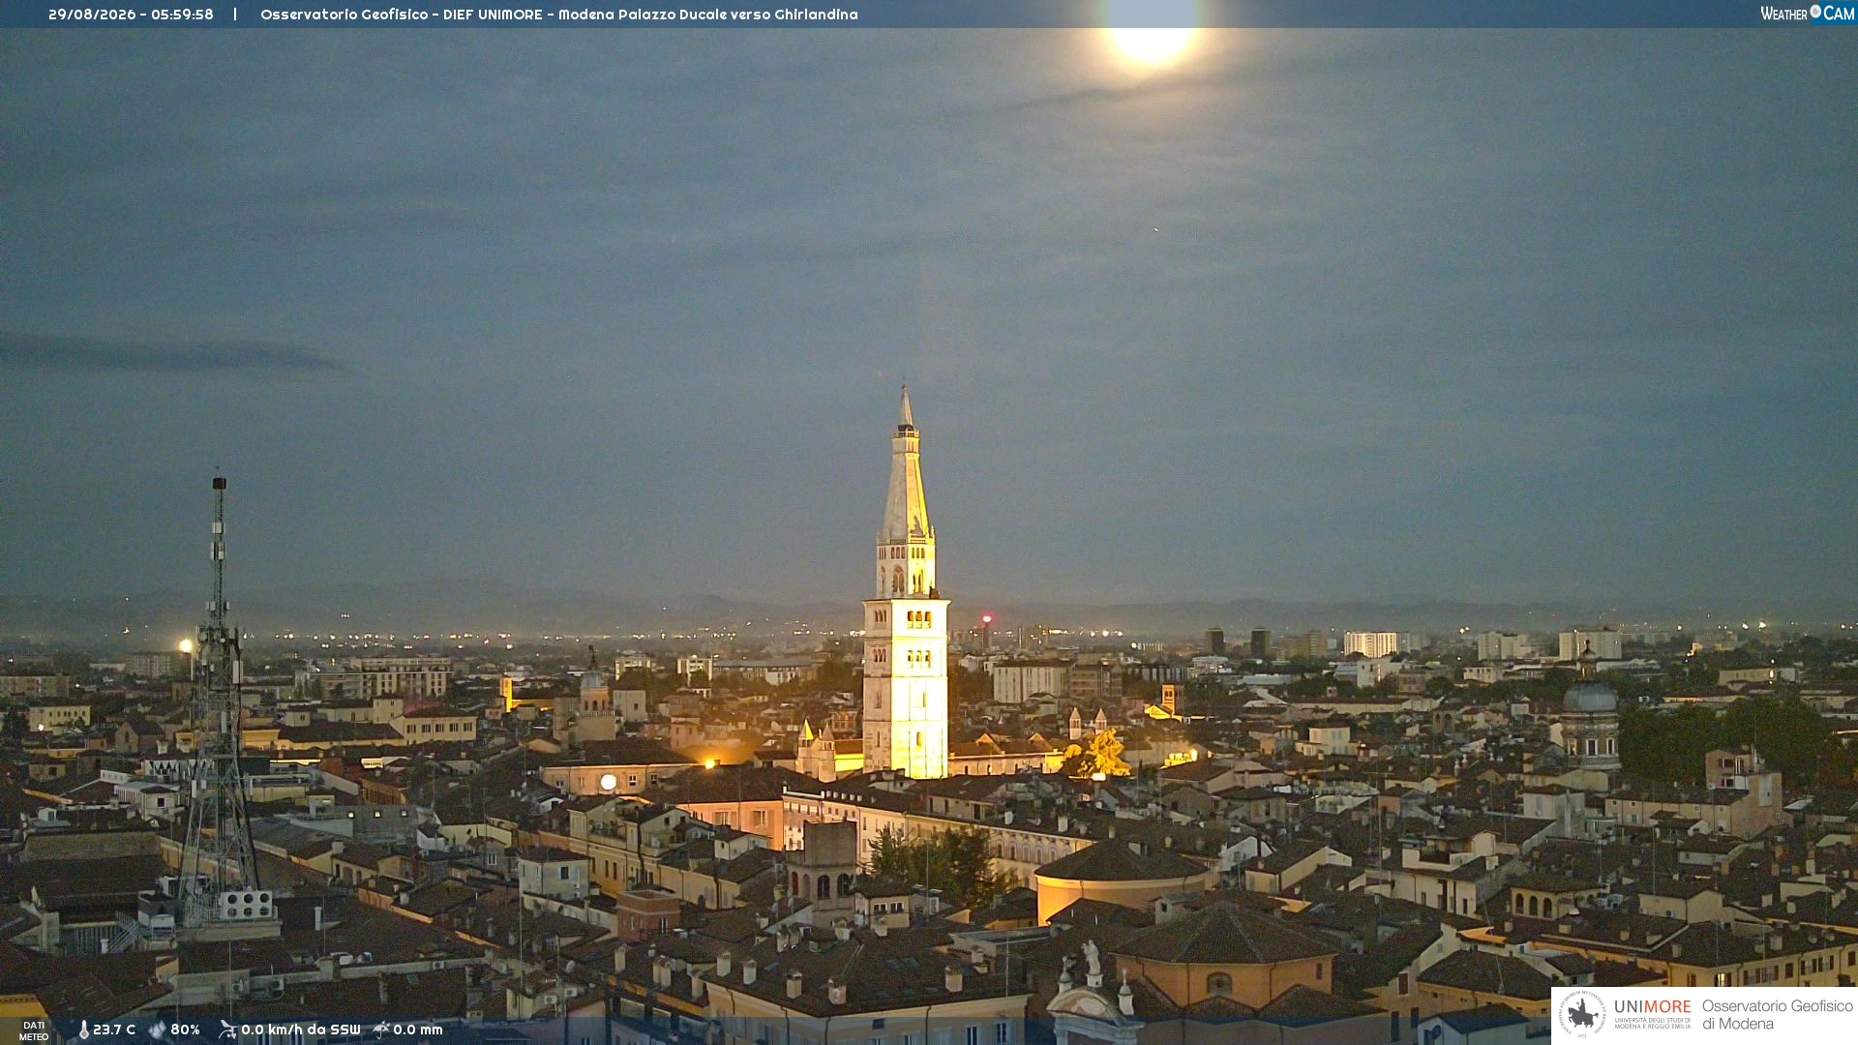Screen dimensions: 1858x1045
Task: Click the WeatherCAM logo
Action: [x=1808, y=14]
